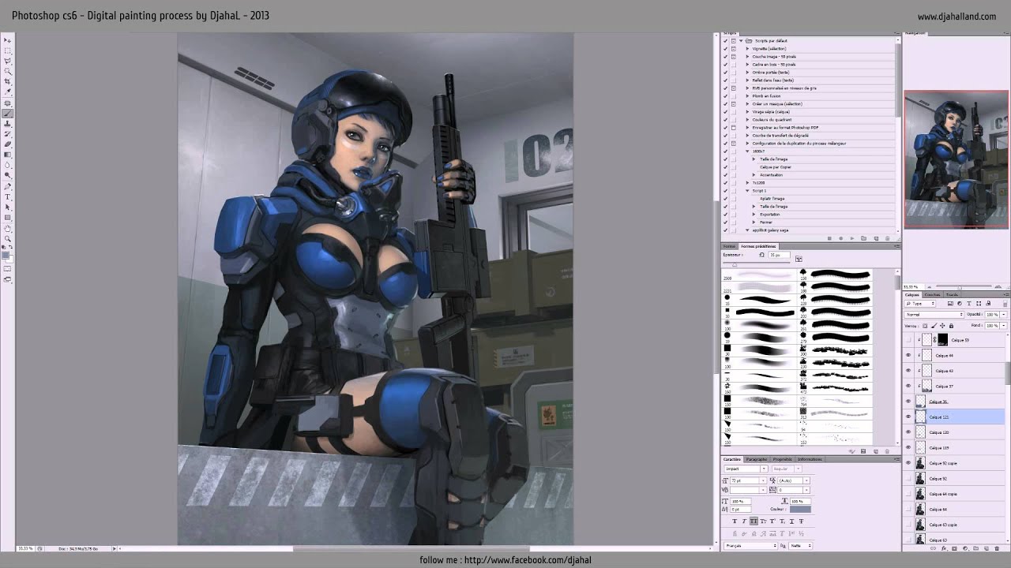Open the Français language dropdown
This screenshot has width=1011, height=568.
pyautogui.click(x=750, y=546)
